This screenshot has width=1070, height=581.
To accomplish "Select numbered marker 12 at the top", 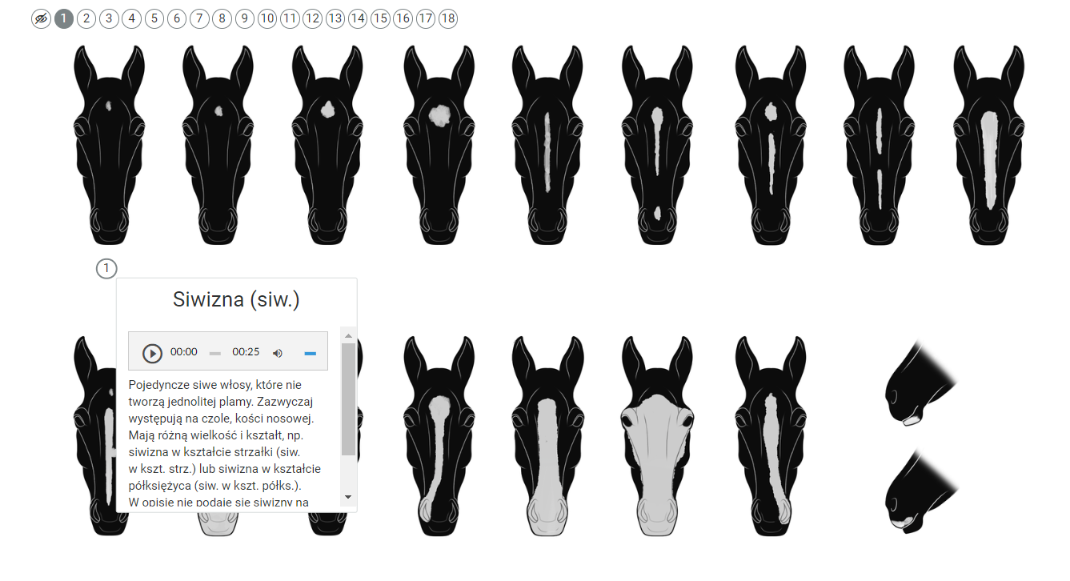I will pyautogui.click(x=312, y=18).
